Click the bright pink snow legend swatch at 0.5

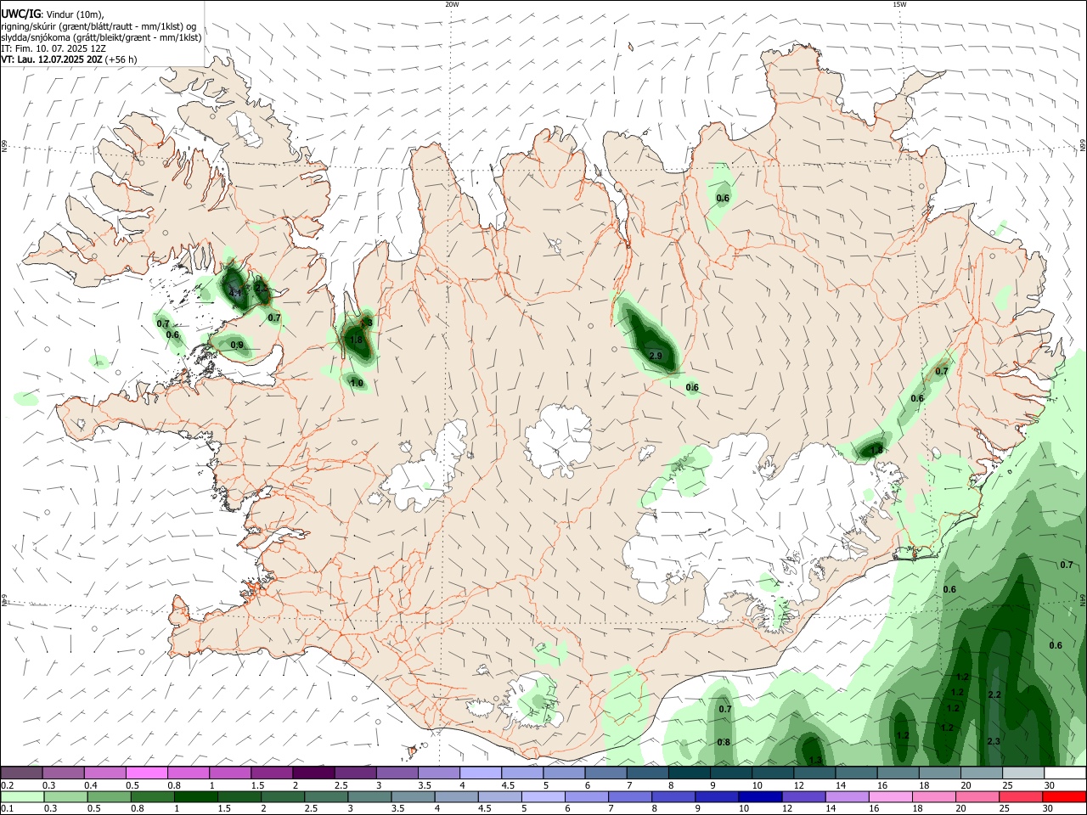tap(147, 773)
